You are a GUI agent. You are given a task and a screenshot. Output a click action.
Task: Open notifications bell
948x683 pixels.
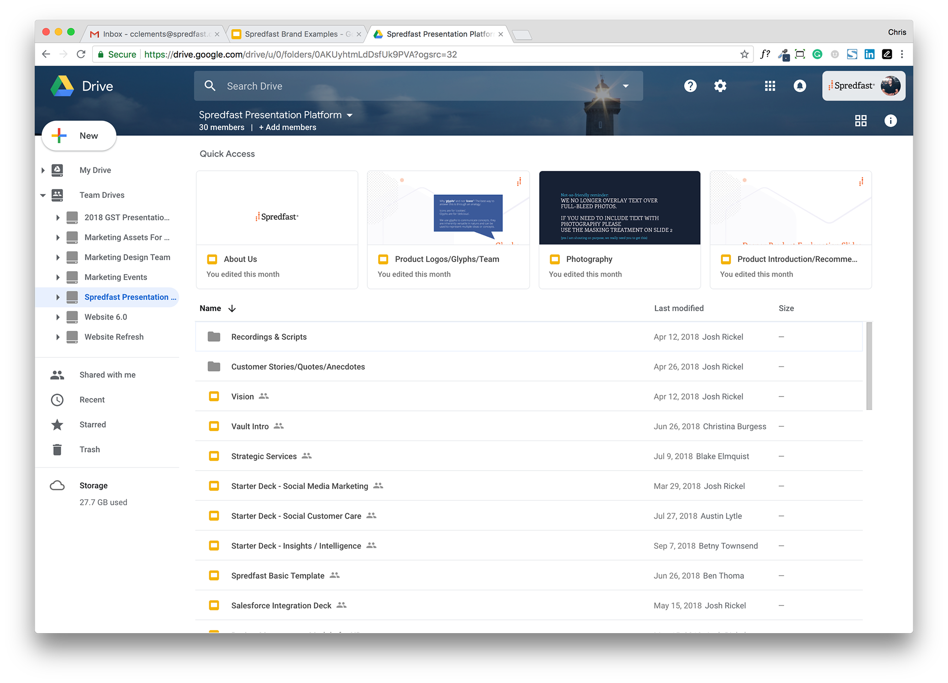pyautogui.click(x=800, y=86)
